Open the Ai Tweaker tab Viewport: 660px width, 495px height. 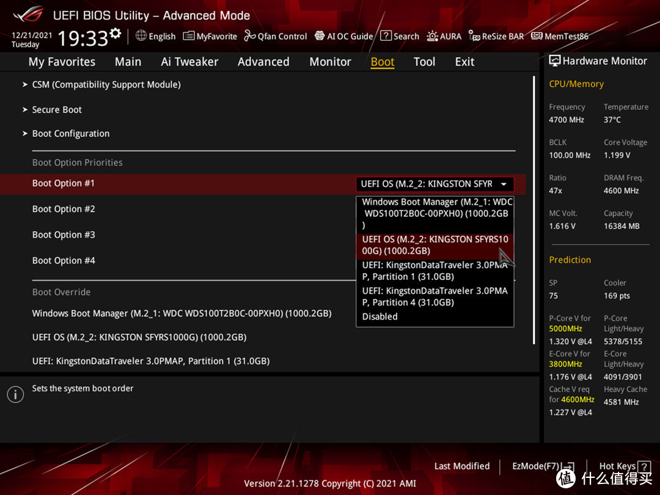pos(189,62)
